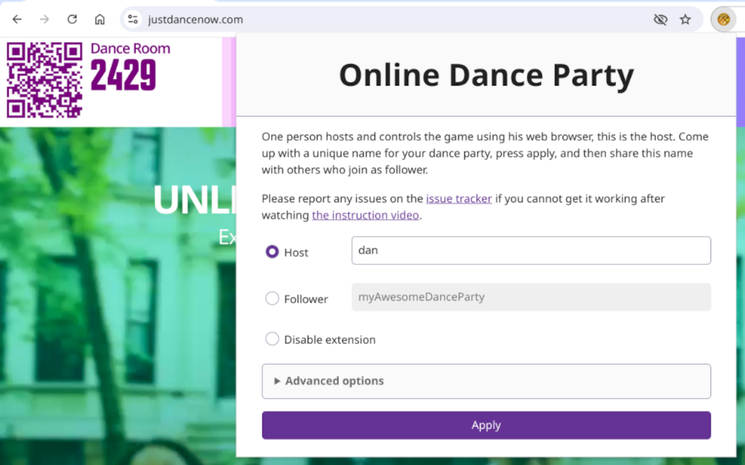Screen dimensions: 745x465
Task: Click the Dance Room 2429 QR code
Action: coord(44,80)
